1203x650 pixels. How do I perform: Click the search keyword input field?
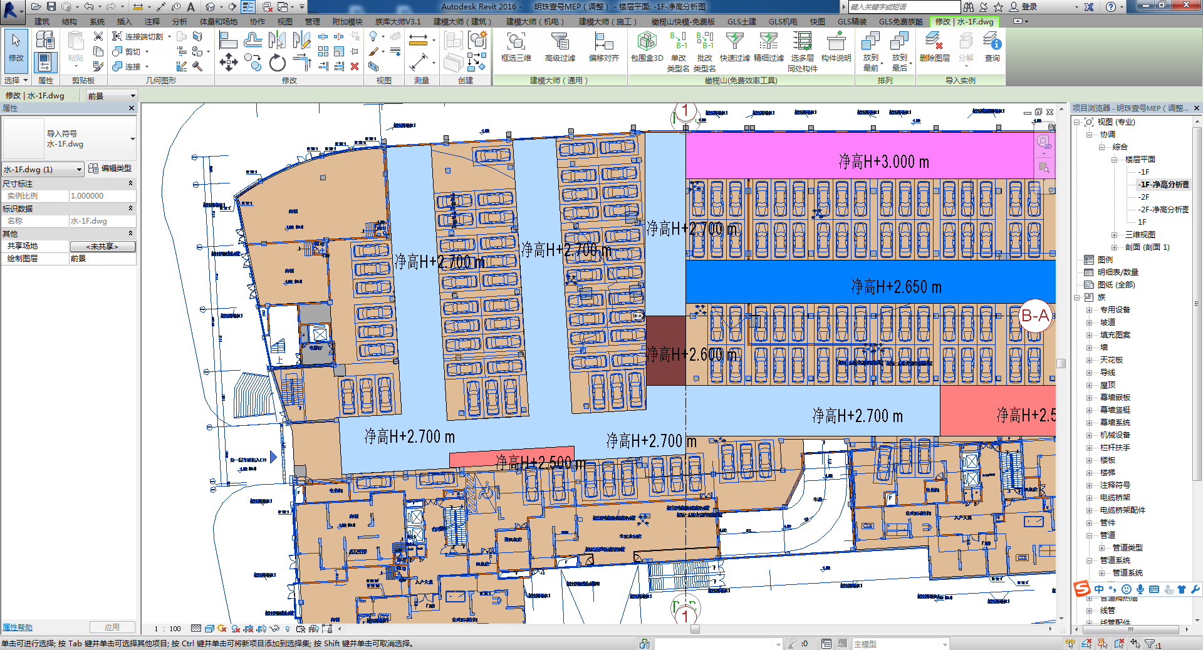(904, 7)
